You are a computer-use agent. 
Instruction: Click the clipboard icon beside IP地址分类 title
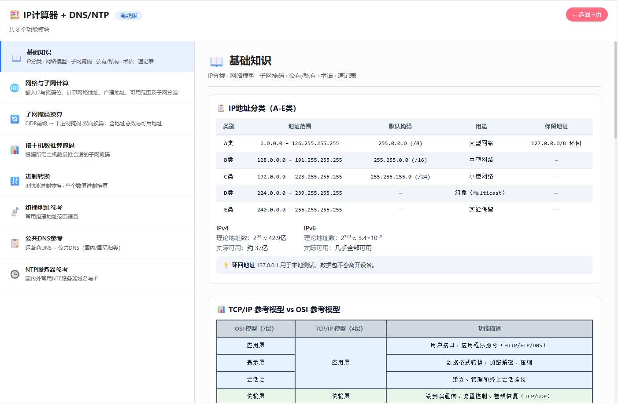click(221, 108)
